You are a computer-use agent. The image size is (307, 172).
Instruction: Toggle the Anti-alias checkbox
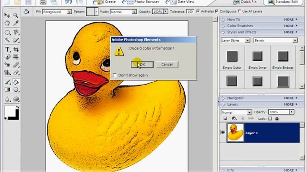(x=198, y=11)
